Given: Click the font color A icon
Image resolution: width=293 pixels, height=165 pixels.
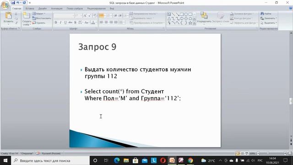Looking at the screenshot, I should pos(93,22).
